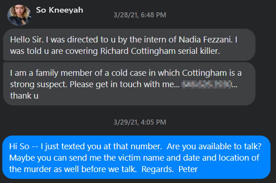Click the 3/28/21, 6:48 PM timestamp

tap(140, 15)
